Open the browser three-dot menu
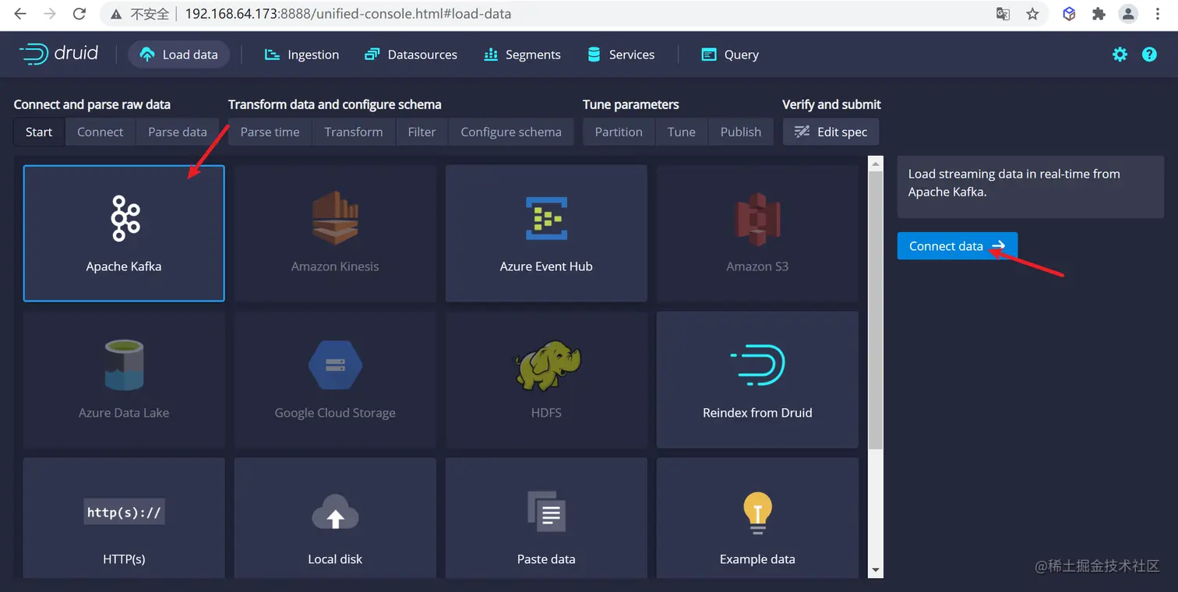This screenshot has height=592, width=1178. tap(1158, 14)
